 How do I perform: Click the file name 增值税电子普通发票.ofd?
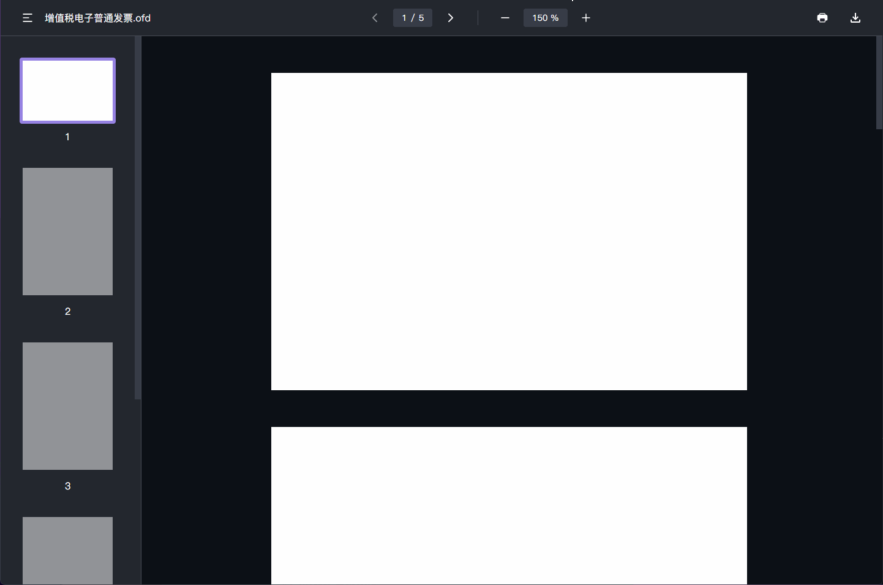click(97, 18)
